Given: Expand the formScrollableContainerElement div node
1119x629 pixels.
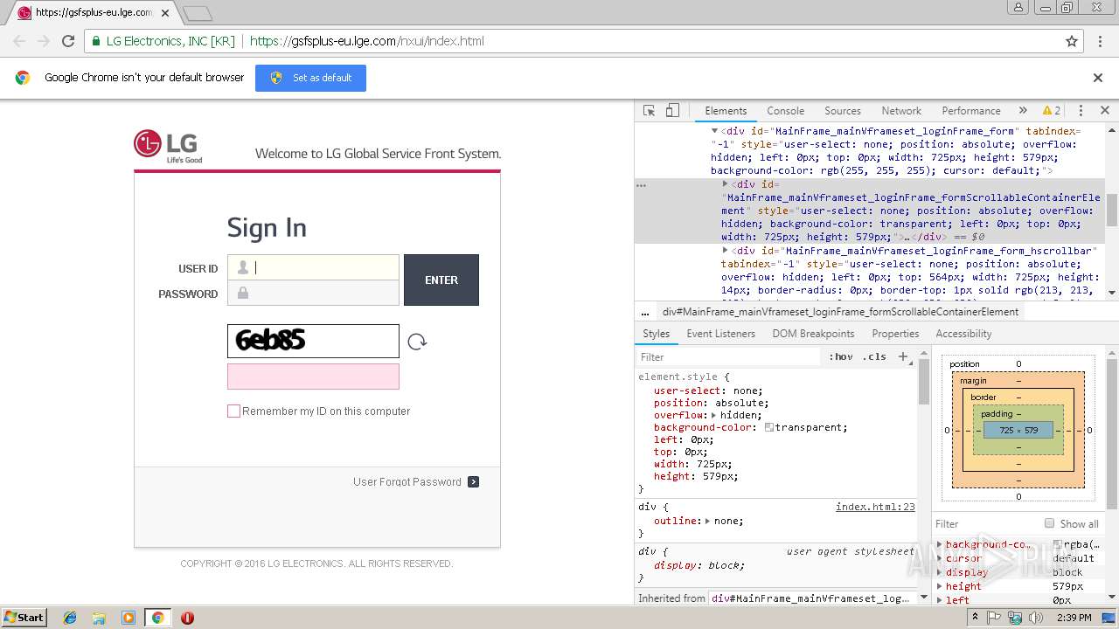Looking at the screenshot, I should 725,184.
